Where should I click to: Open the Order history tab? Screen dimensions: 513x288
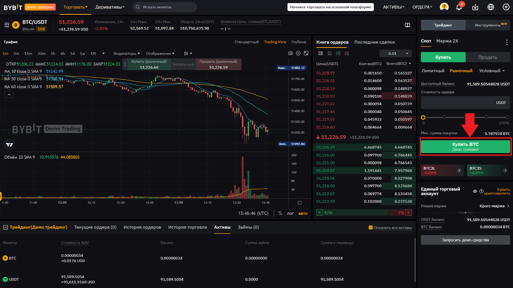(x=142, y=227)
